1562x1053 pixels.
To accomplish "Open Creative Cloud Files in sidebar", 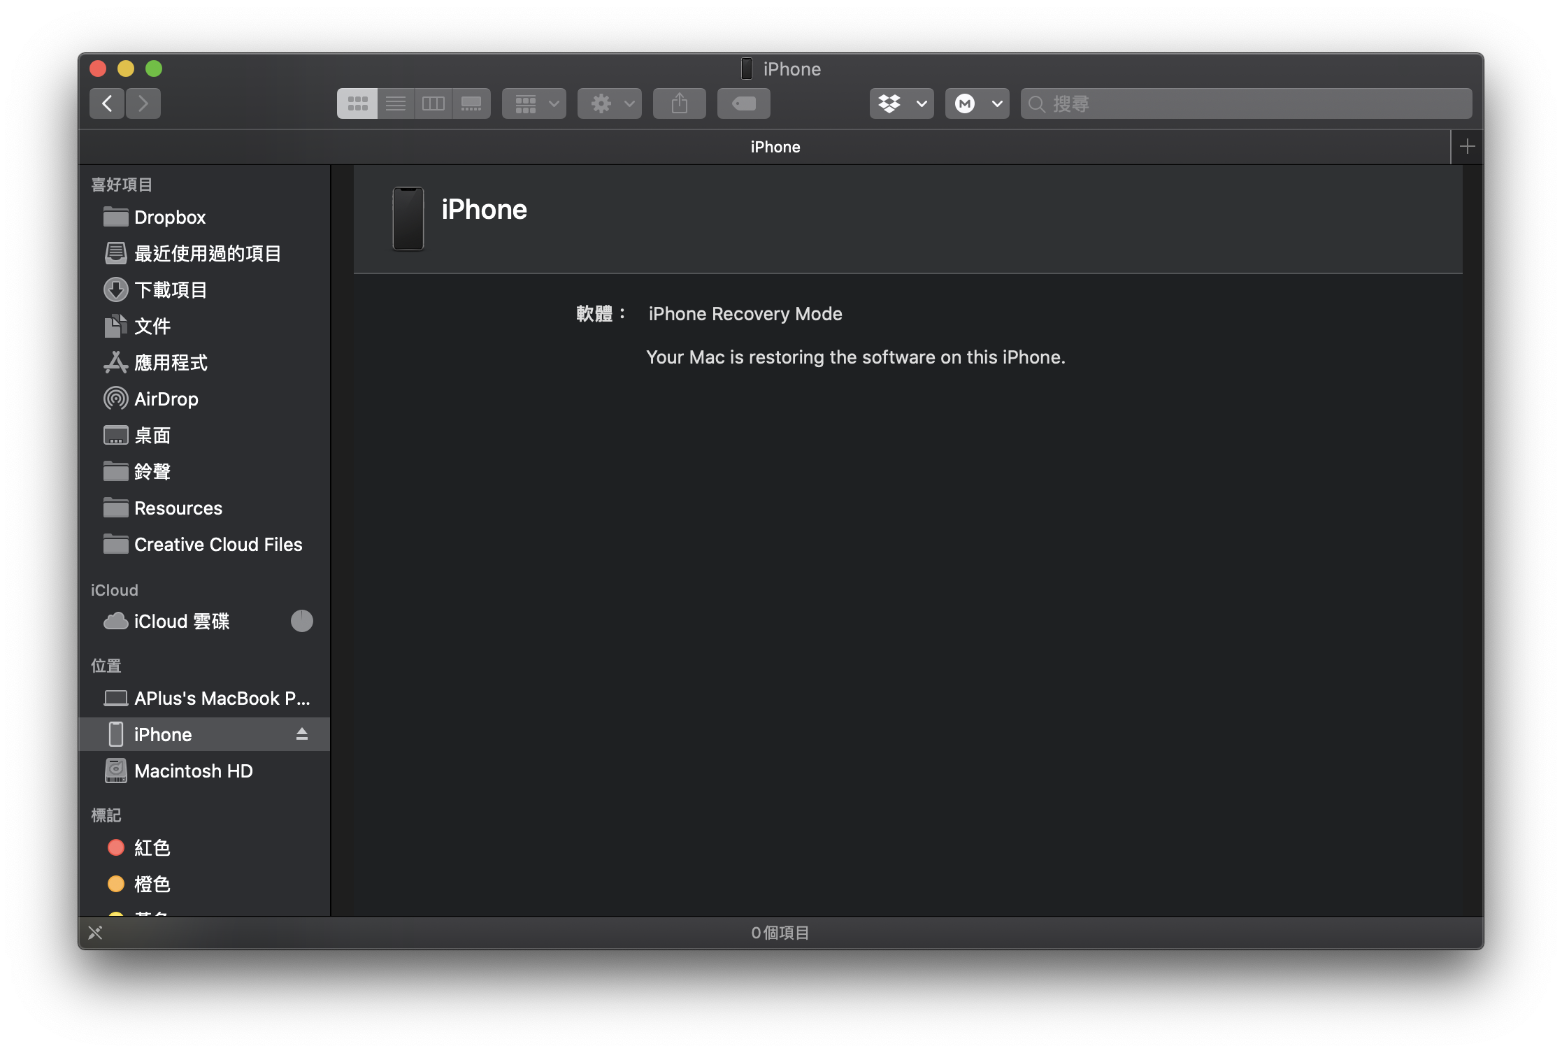I will click(204, 545).
